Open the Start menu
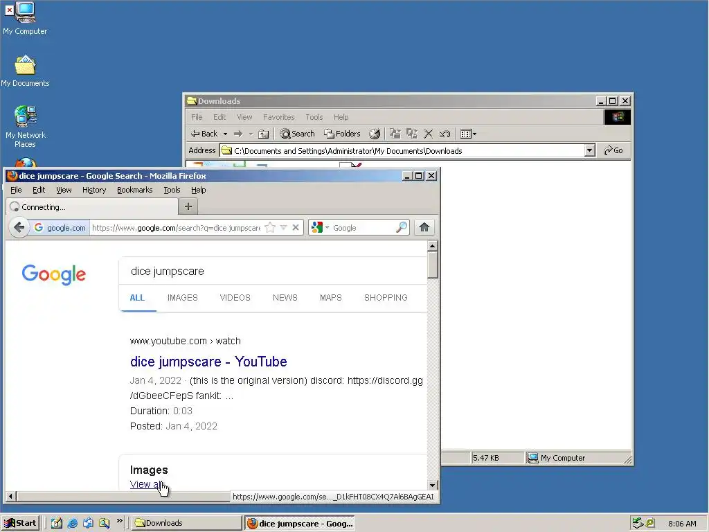Screen dimensions: 709x532 pyautogui.click(x=20, y=523)
